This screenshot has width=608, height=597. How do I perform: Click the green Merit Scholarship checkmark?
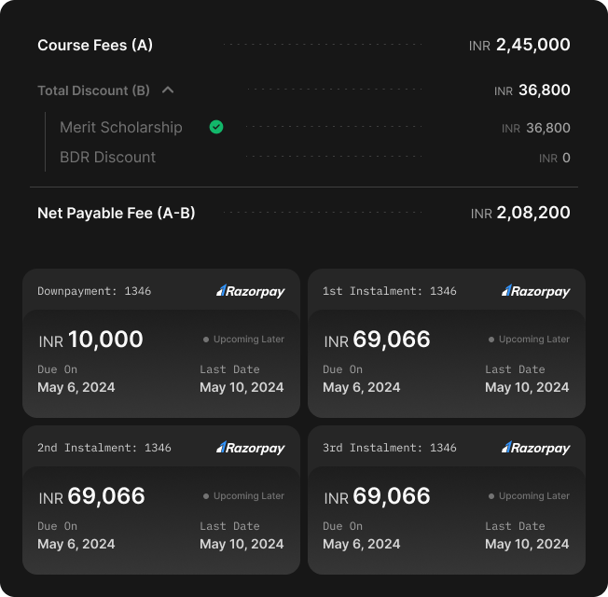[x=216, y=127]
